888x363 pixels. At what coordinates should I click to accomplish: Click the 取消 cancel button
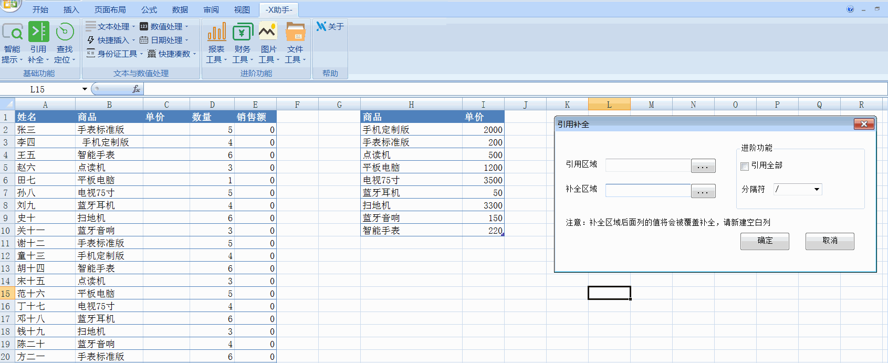coord(830,241)
